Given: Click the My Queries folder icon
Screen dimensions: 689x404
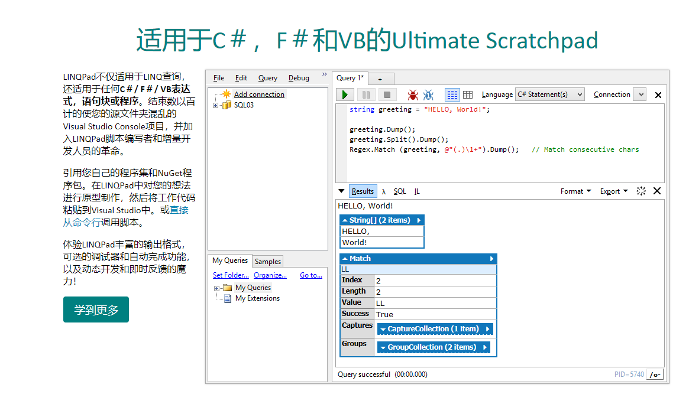Looking at the screenshot, I should (227, 288).
